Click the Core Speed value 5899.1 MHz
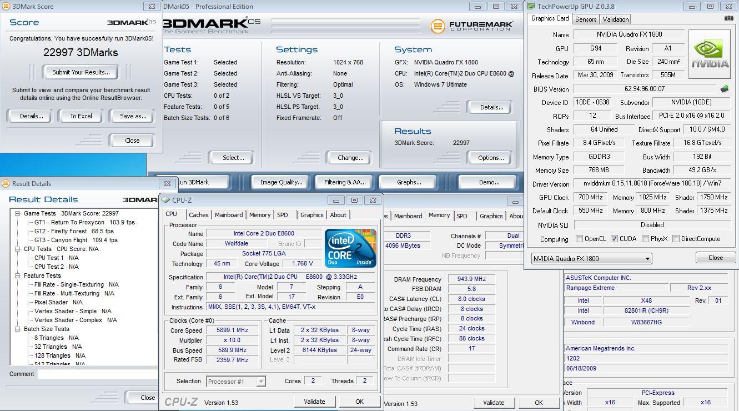This screenshot has height=411, width=739. pos(233,330)
